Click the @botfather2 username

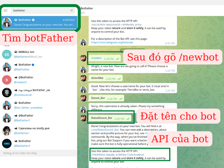pyautogui.click(x=22, y=133)
